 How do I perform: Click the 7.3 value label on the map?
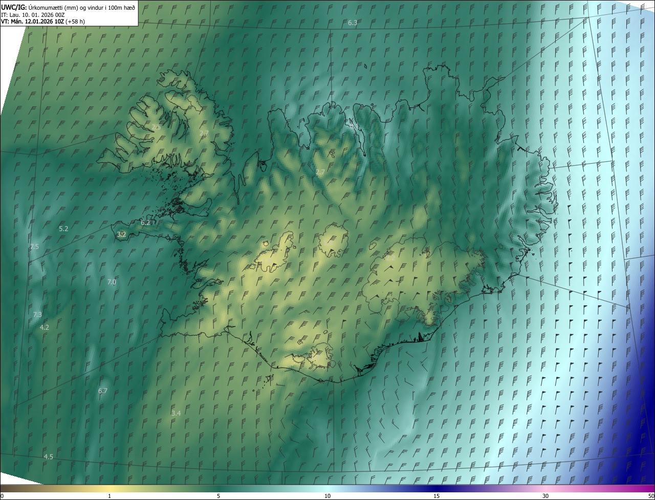(x=37, y=315)
